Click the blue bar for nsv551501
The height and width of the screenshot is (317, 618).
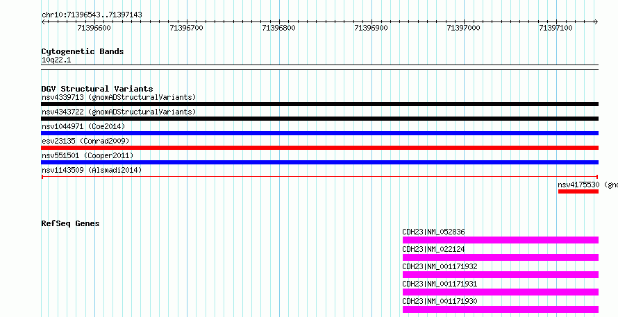pos(319,162)
